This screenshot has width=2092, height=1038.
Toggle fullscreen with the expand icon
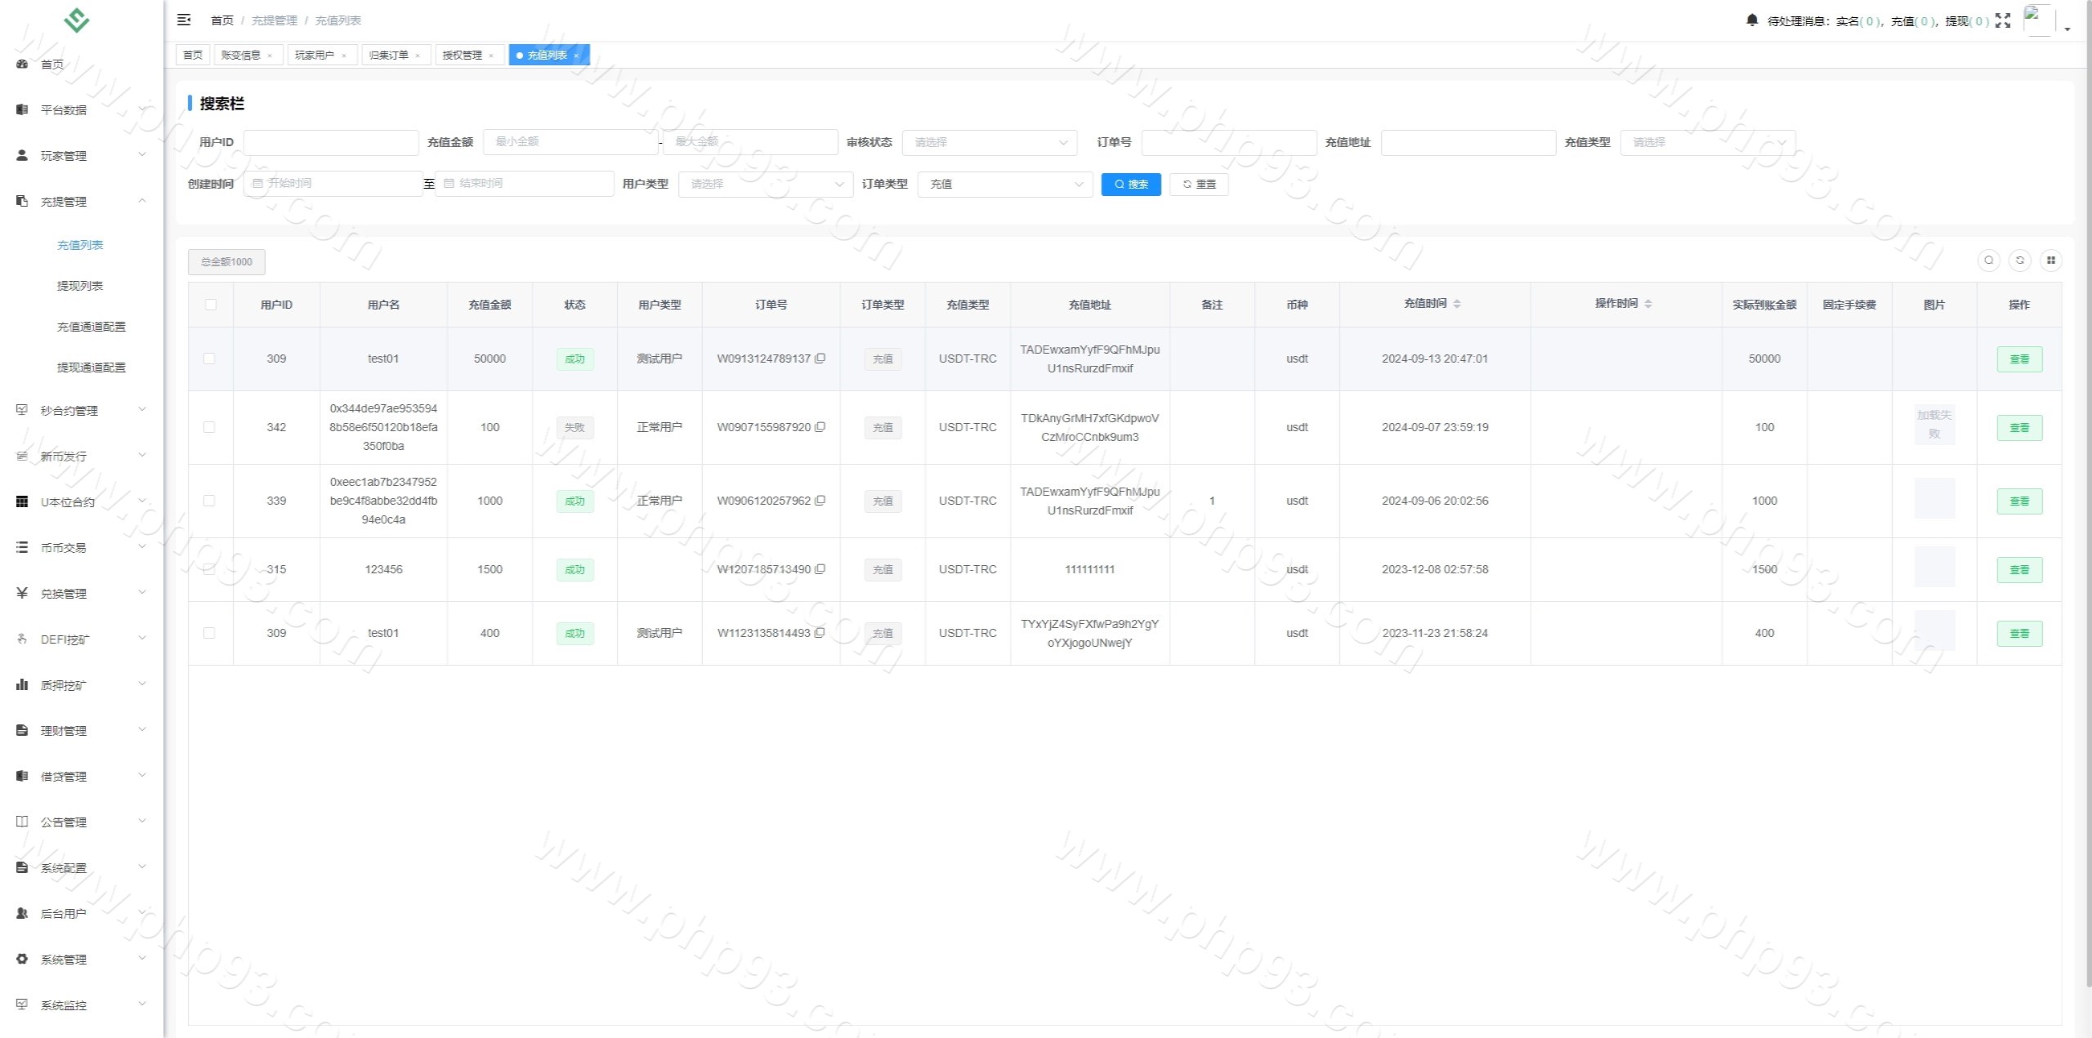point(2002,20)
